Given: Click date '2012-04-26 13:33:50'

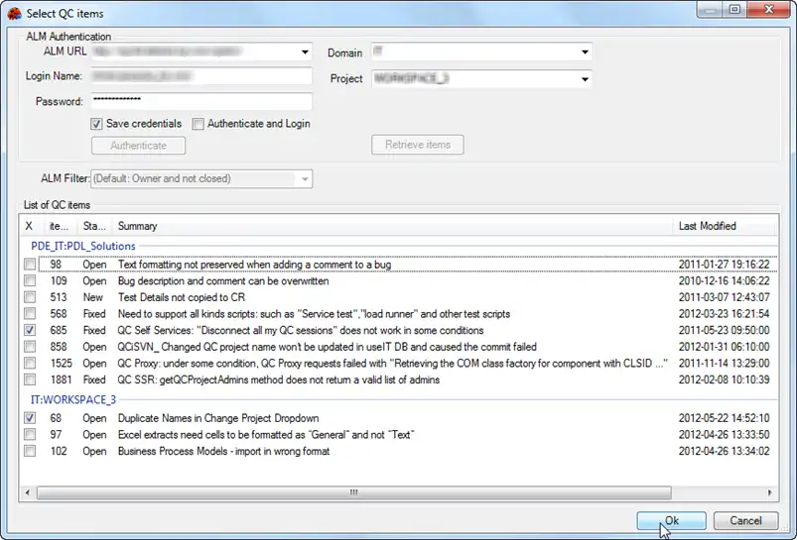Looking at the screenshot, I should 724,434.
